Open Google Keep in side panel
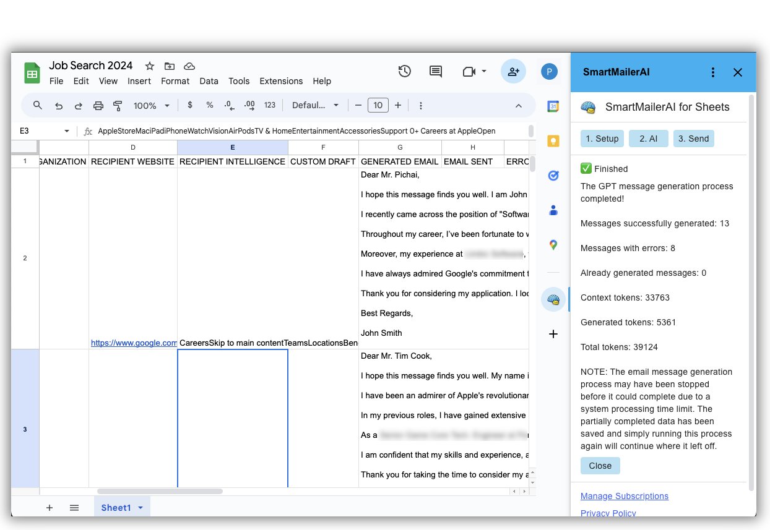This screenshot has width=770, height=530. point(553,141)
